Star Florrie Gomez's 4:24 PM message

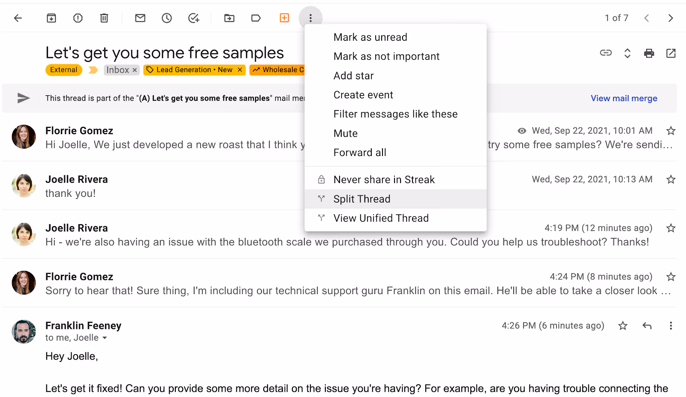[x=671, y=277]
